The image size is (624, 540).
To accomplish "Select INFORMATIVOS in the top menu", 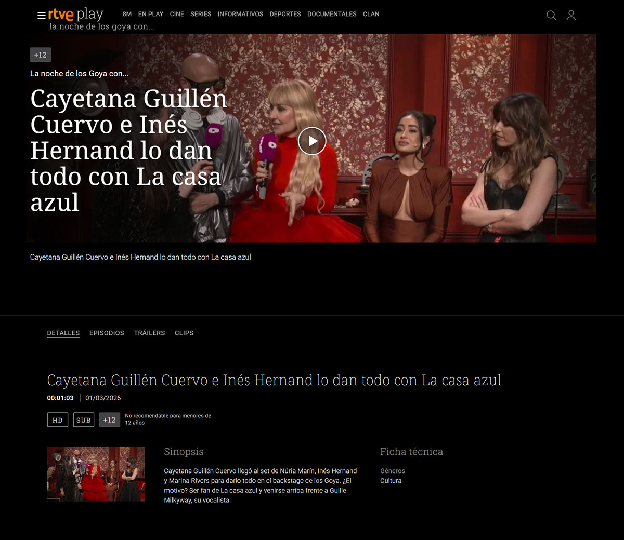I will click(240, 14).
